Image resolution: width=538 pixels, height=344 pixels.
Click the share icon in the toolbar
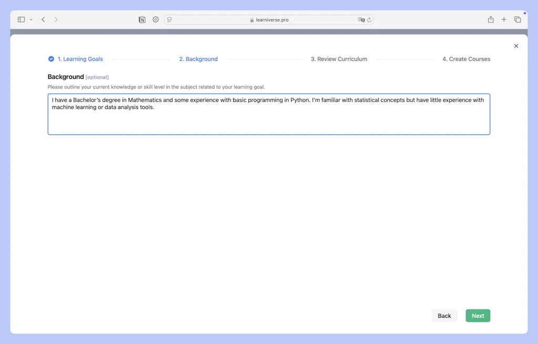[x=490, y=19]
